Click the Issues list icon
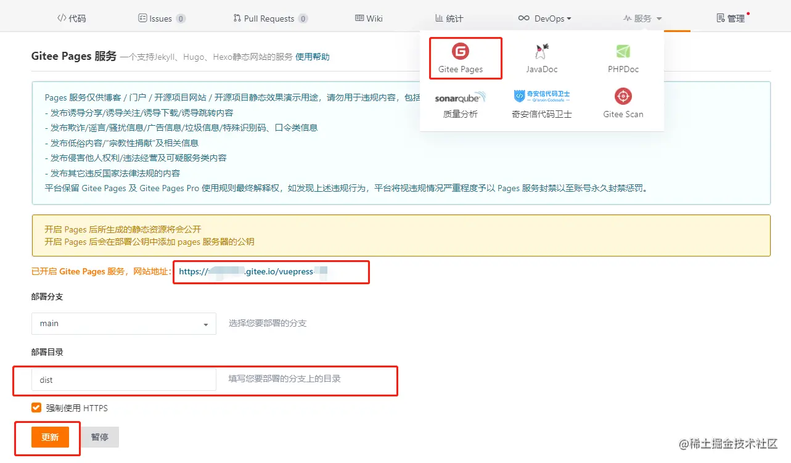 (x=142, y=18)
